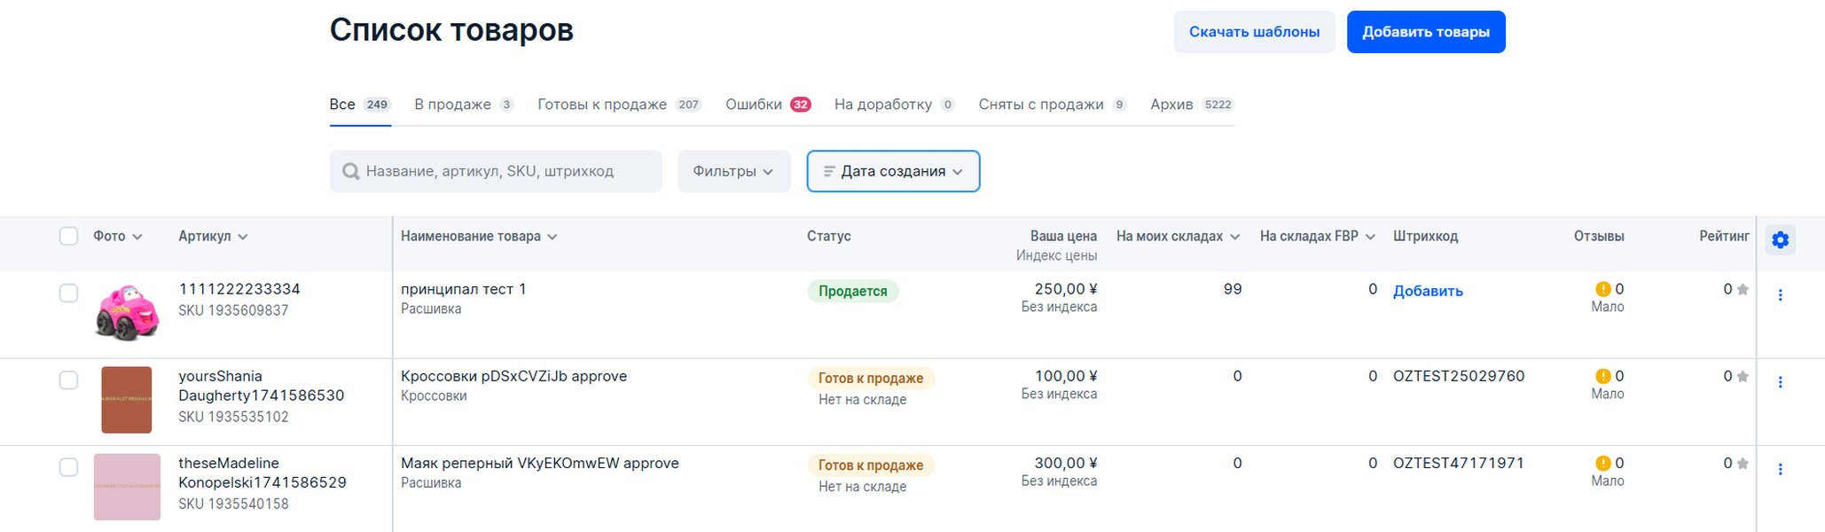Click price 100,00 ¥
The width and height of the screenshot is (1825, 532).
click(1066, 376)
